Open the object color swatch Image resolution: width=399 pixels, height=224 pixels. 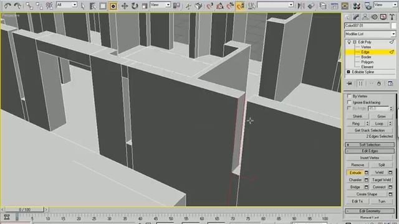point(393,26)
